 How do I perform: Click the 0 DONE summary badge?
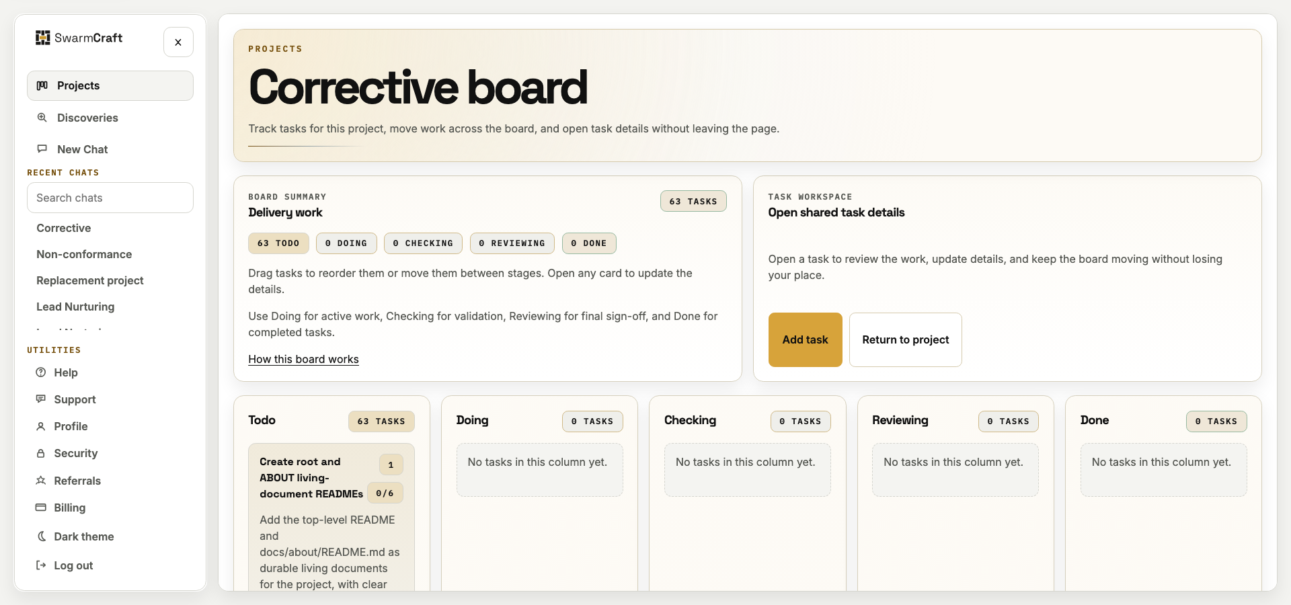click(589, 243)
